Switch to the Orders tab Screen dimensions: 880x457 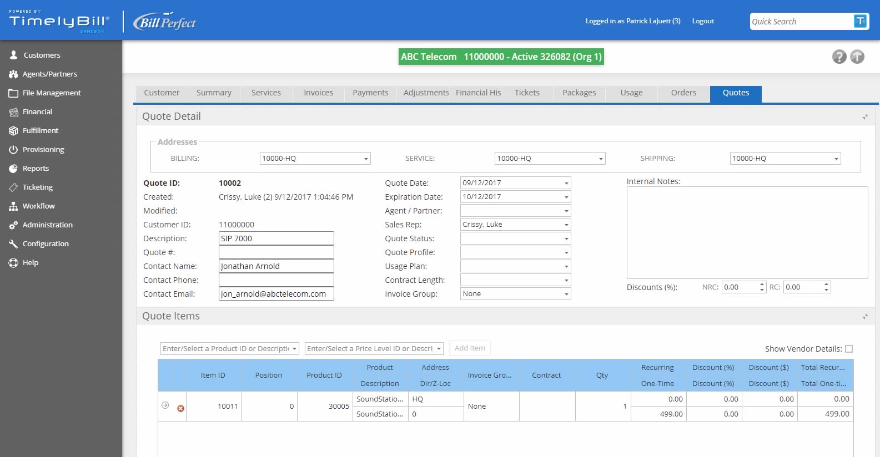[683, 93]
